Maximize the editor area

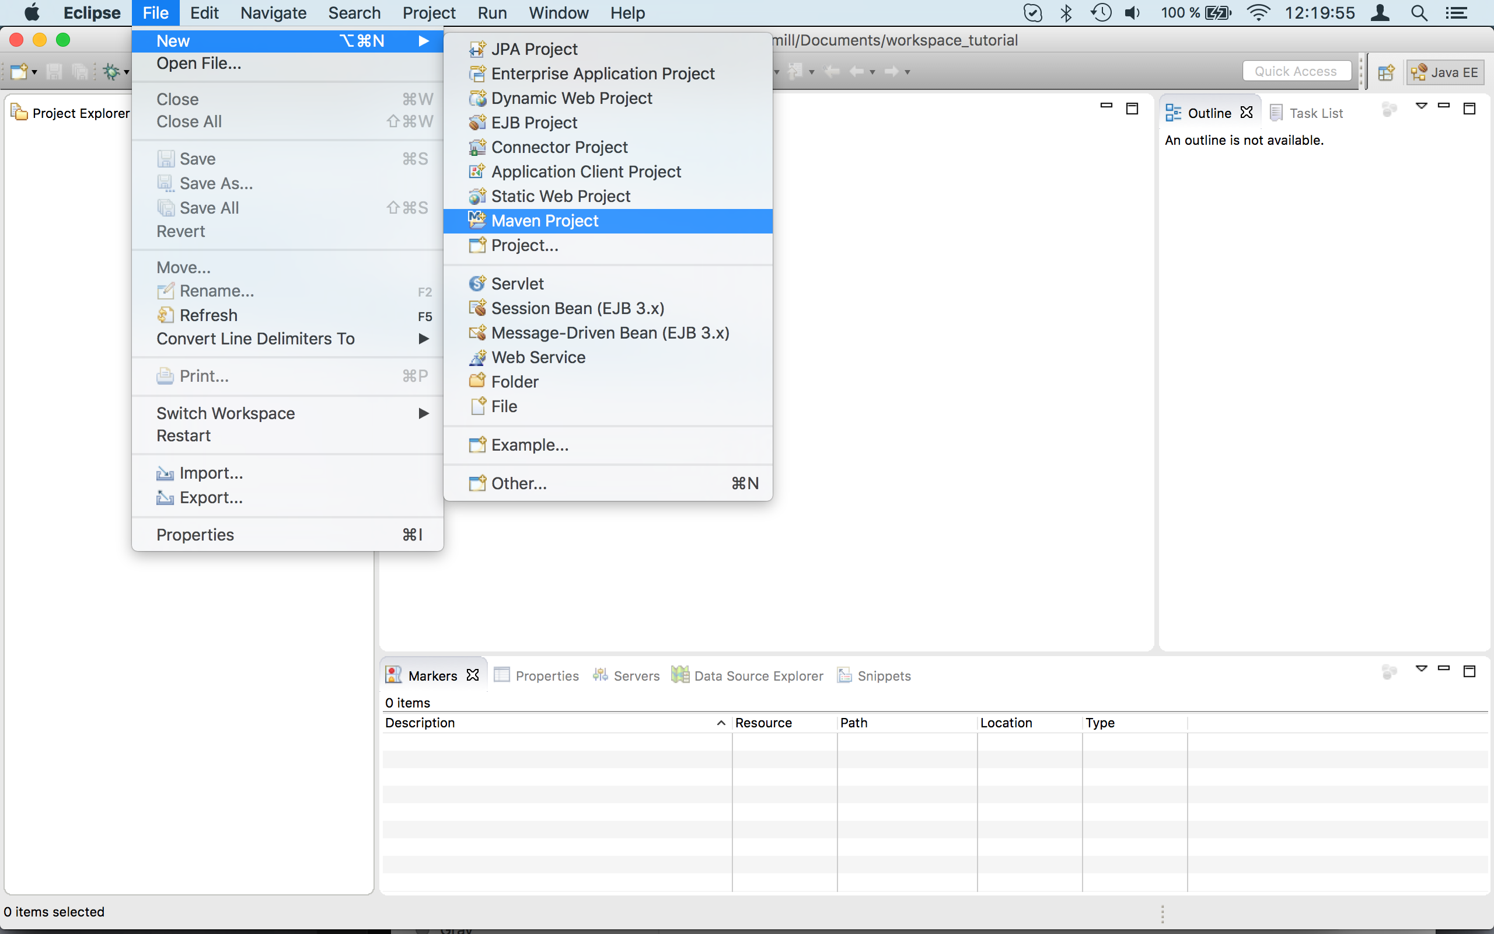1132,109
